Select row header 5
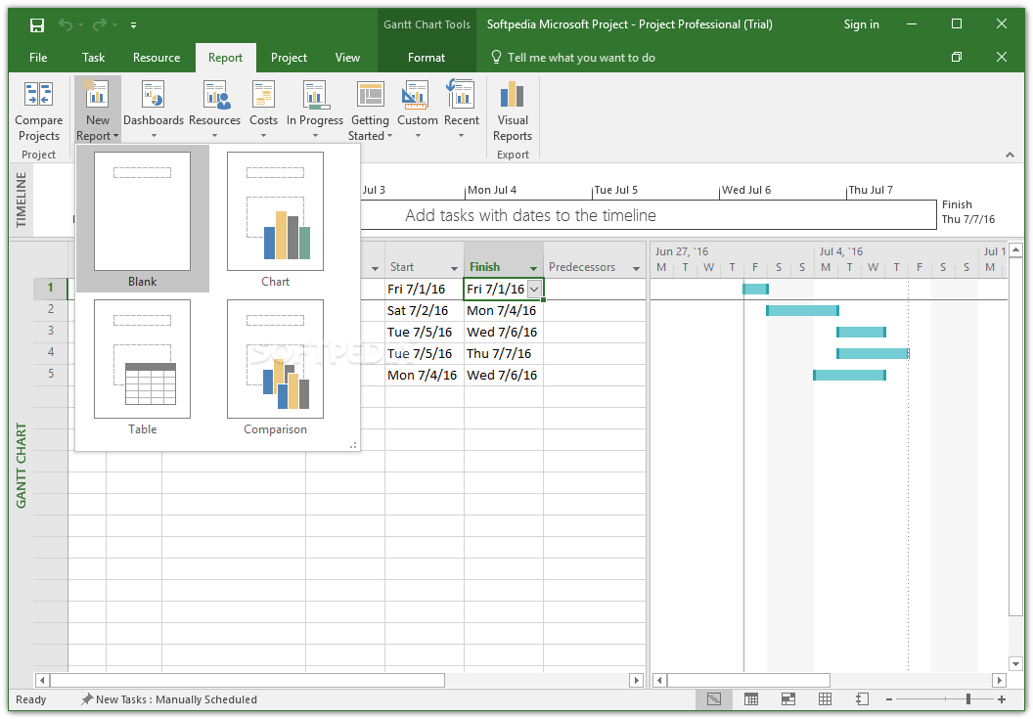Image resolution: width=1033 pixels, height=719 pixels. point(51,374)
